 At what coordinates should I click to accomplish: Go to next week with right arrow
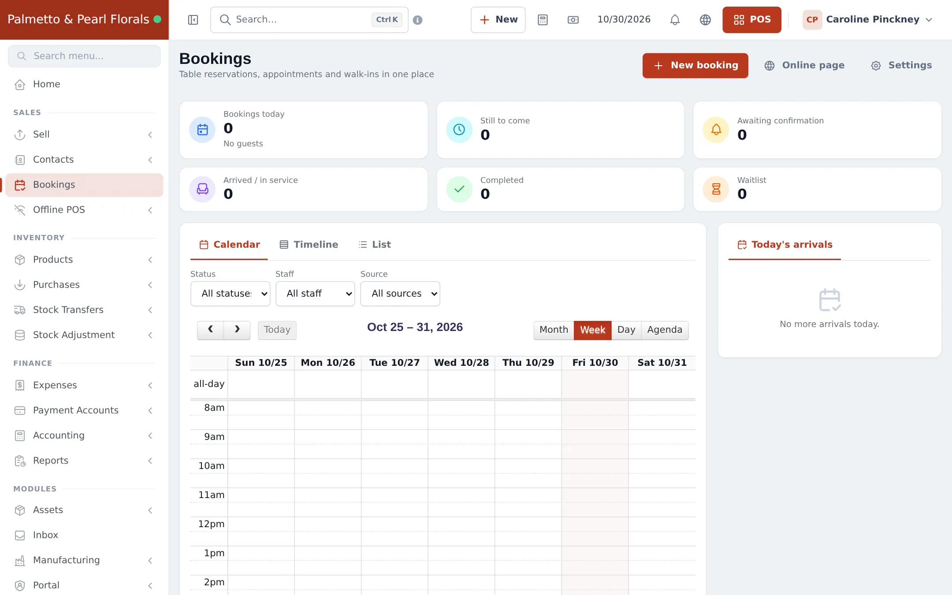237,330
